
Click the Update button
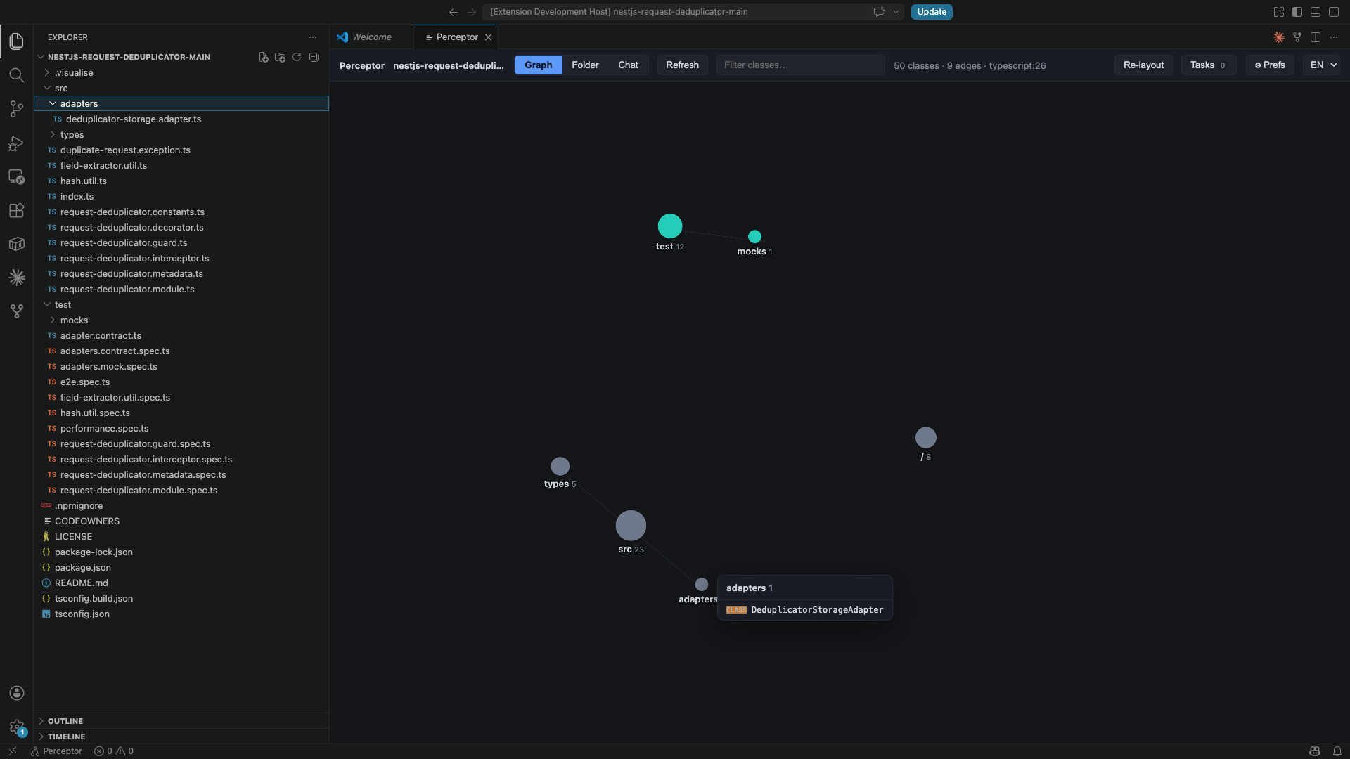tap(932, 12)
